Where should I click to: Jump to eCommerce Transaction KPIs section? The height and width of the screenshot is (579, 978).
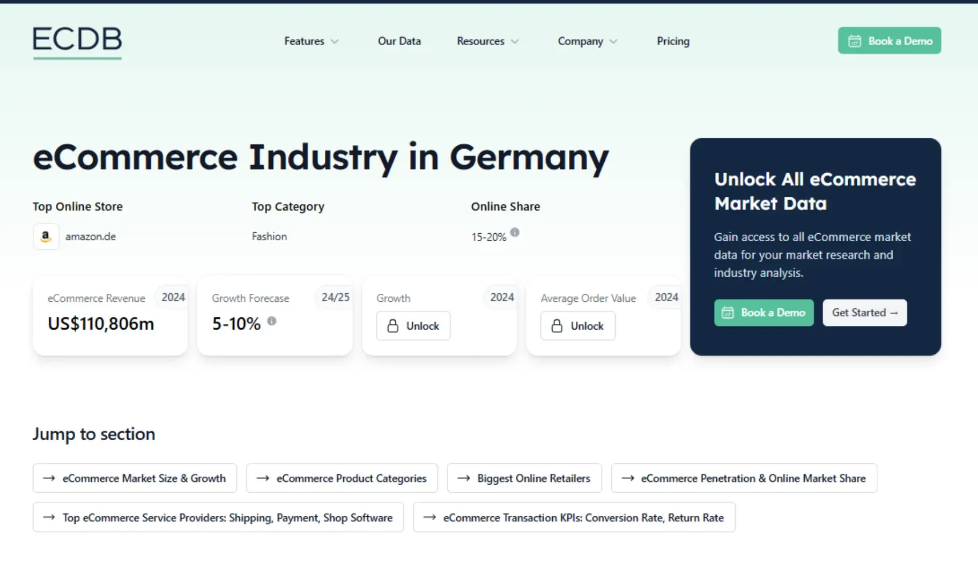point(574,517)
